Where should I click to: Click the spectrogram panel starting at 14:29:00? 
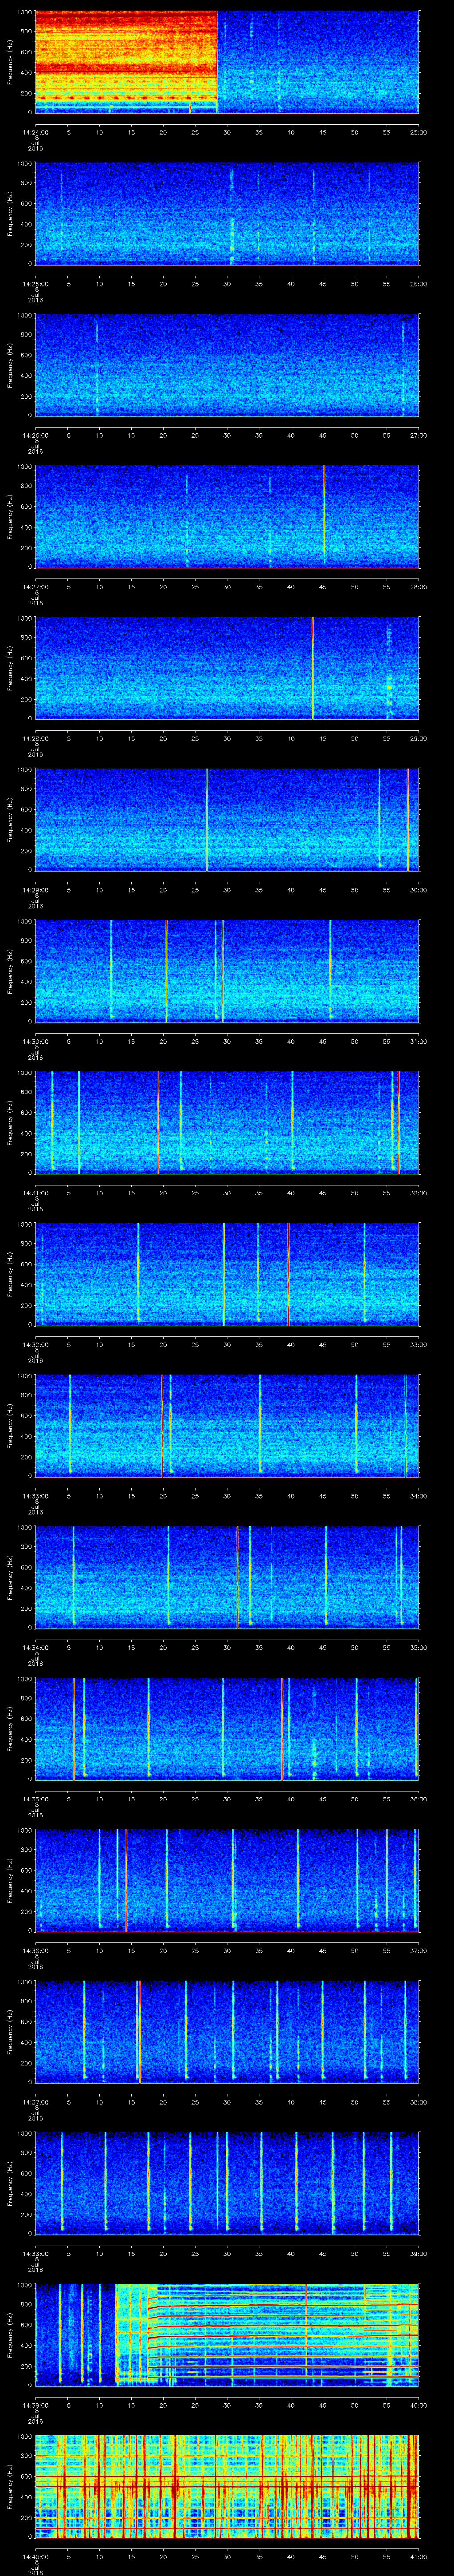pos(227,820)
